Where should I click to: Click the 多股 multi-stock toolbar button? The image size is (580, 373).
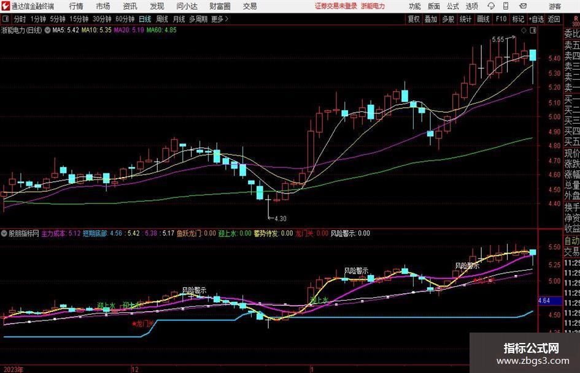coord(448,19)
